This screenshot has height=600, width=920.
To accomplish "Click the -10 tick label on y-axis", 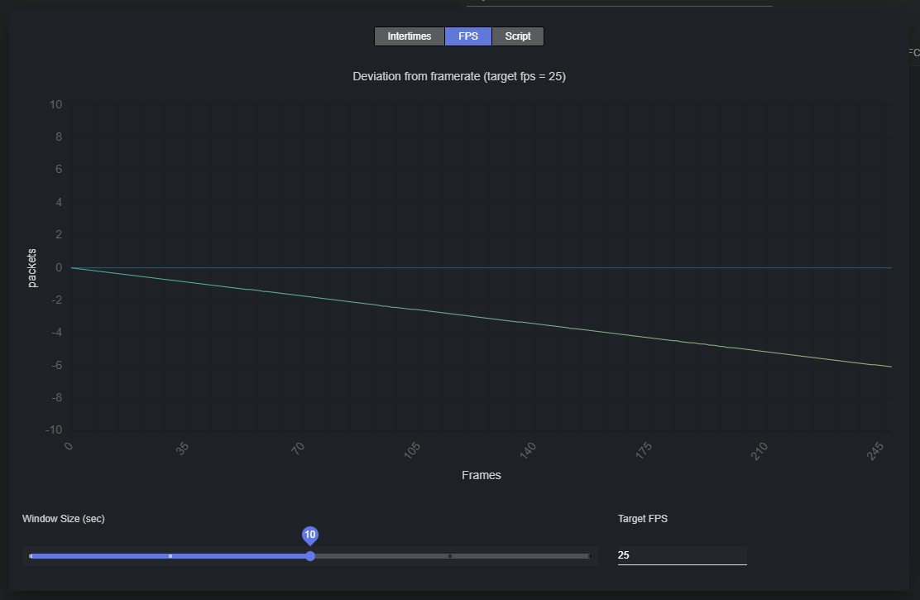I will [x=54, y=430].
